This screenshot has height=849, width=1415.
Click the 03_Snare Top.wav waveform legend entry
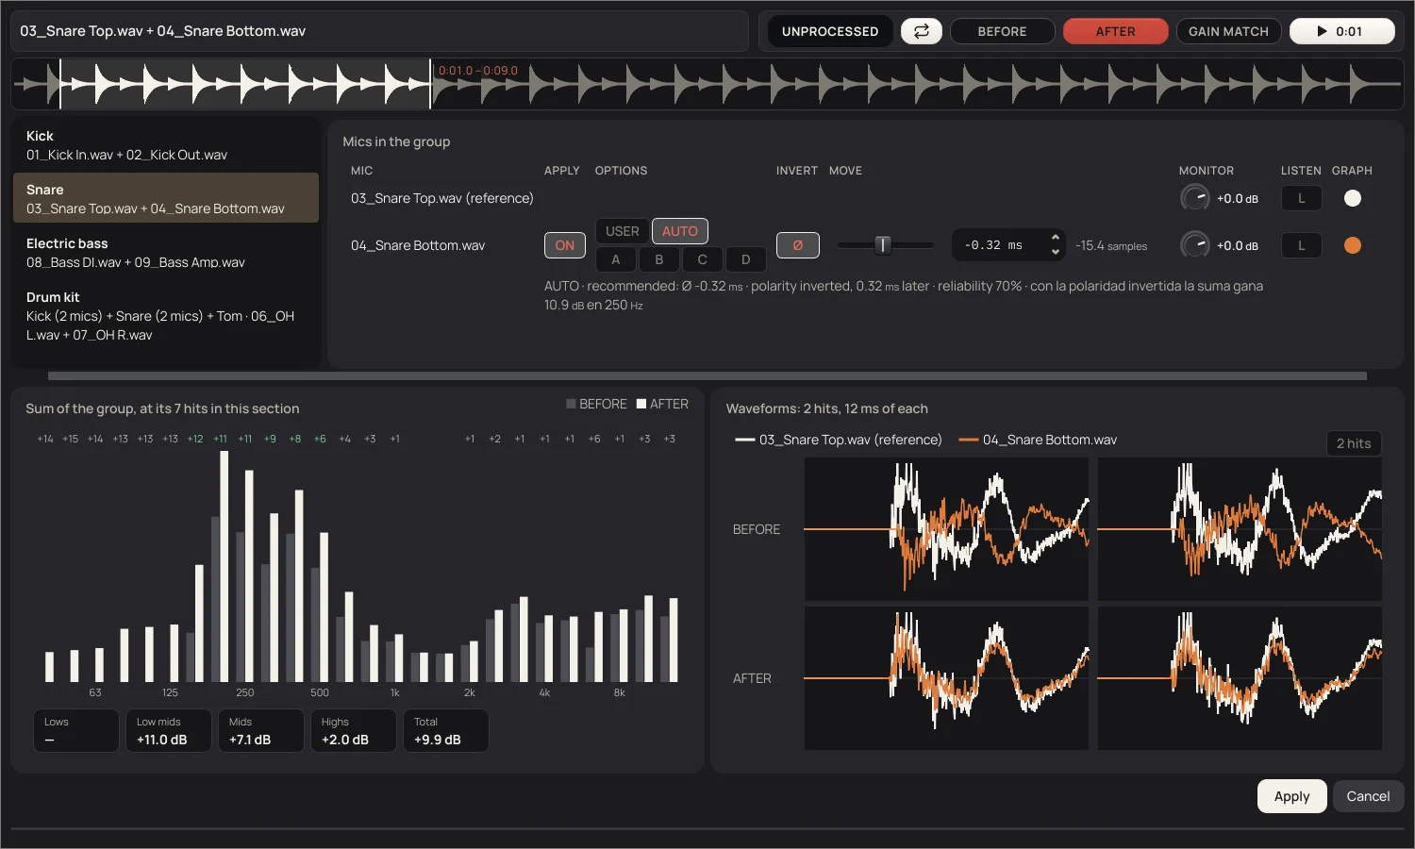point(839,440)
